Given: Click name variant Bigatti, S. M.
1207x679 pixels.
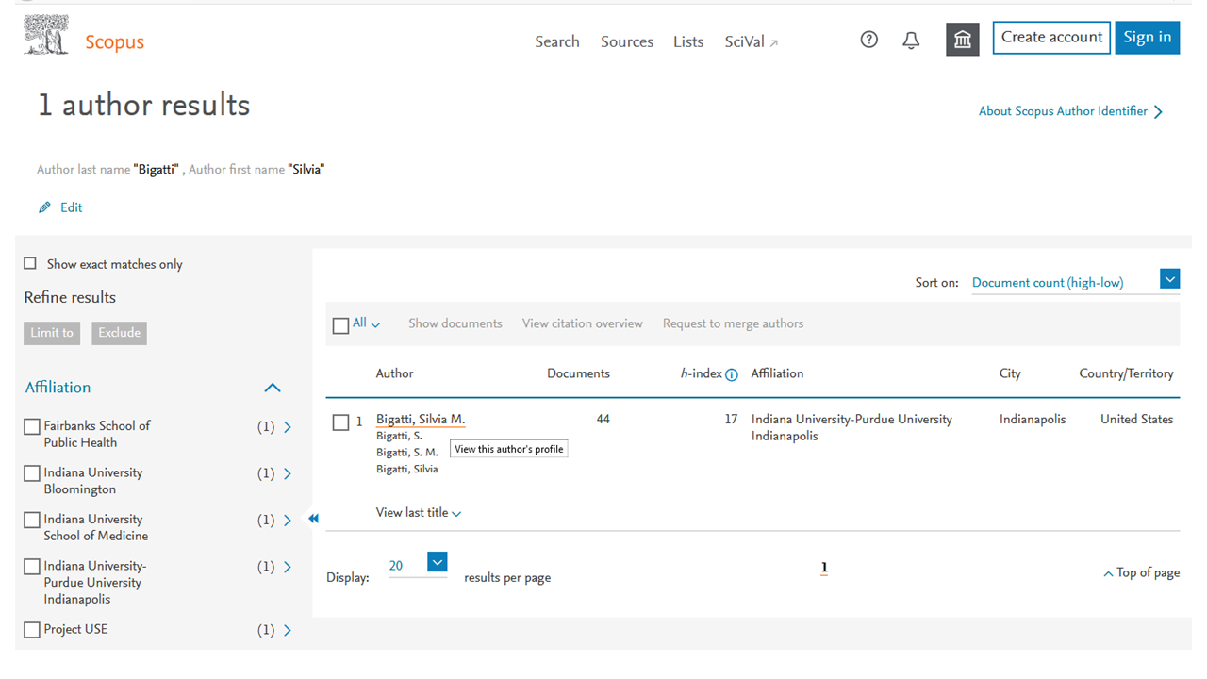Looking at the screenshot, I should click(x=407, y=453).
